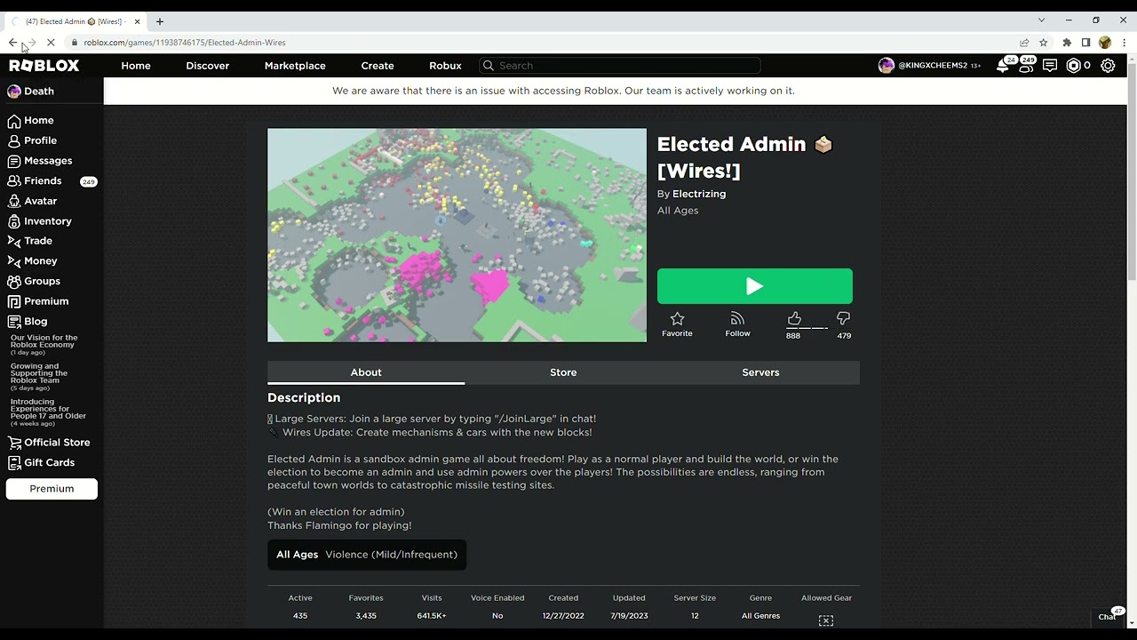Click Home in top navigation
The image size is (1137, 640).
(x=136, y=66)
